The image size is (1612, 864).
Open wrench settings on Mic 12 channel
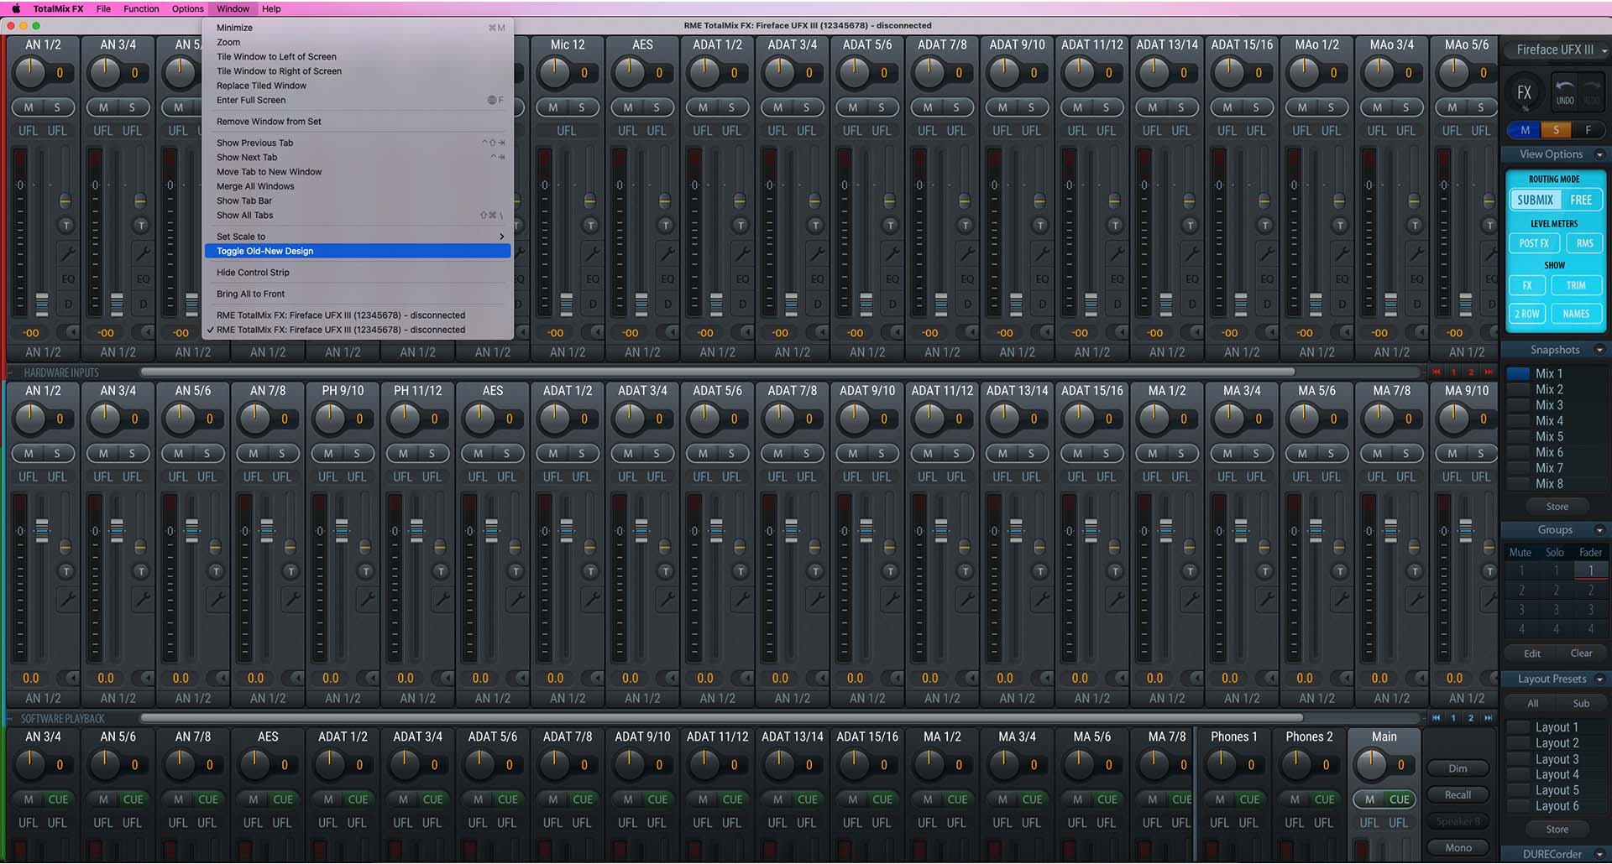pos(592,253)
